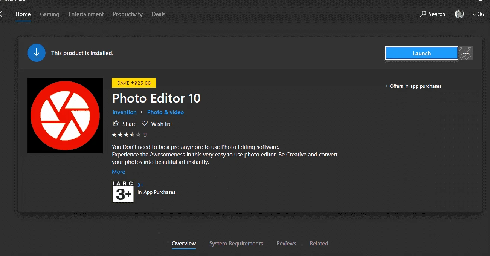Click the Photo Editor 10 title

click(156, 98)
